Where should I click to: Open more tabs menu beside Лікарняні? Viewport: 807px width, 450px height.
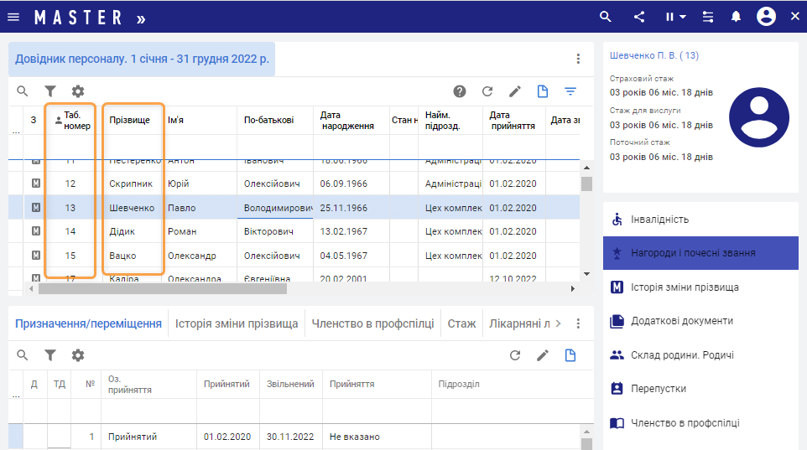pos(578,323)
